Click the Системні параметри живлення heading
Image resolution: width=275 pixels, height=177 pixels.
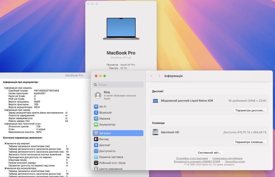[x=23, y=138]
